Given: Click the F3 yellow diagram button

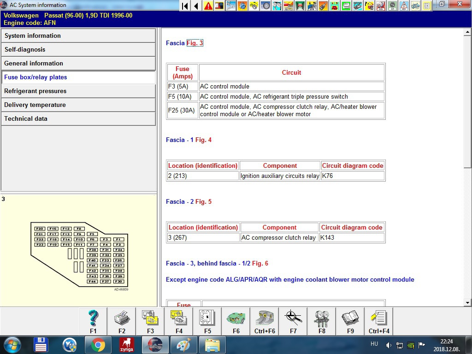Looking at the screenshot, I should click(150, 321).
